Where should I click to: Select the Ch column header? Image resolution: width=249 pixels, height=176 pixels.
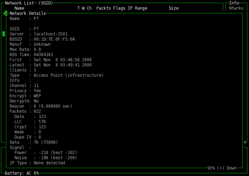(89, 8)
